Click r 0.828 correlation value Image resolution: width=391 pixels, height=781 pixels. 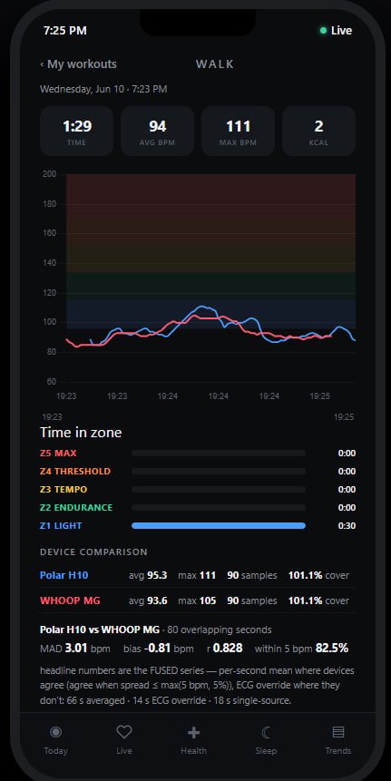click(x=224, y=648)
